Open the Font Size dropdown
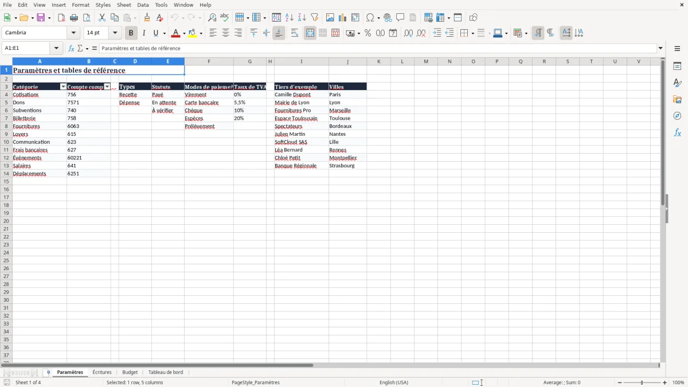 (x=115, y=33)
